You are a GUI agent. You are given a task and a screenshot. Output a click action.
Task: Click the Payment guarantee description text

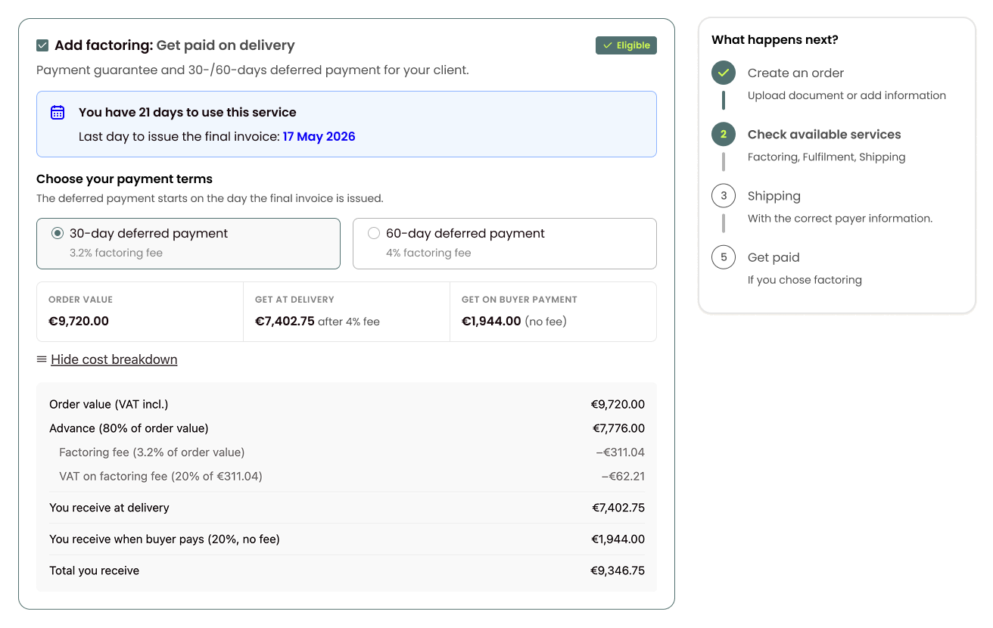253,70
